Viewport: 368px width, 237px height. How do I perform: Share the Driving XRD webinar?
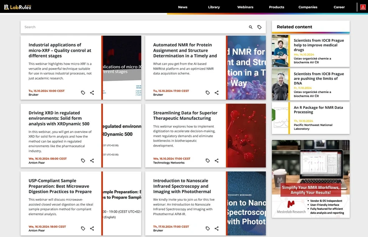pos(92,161)
